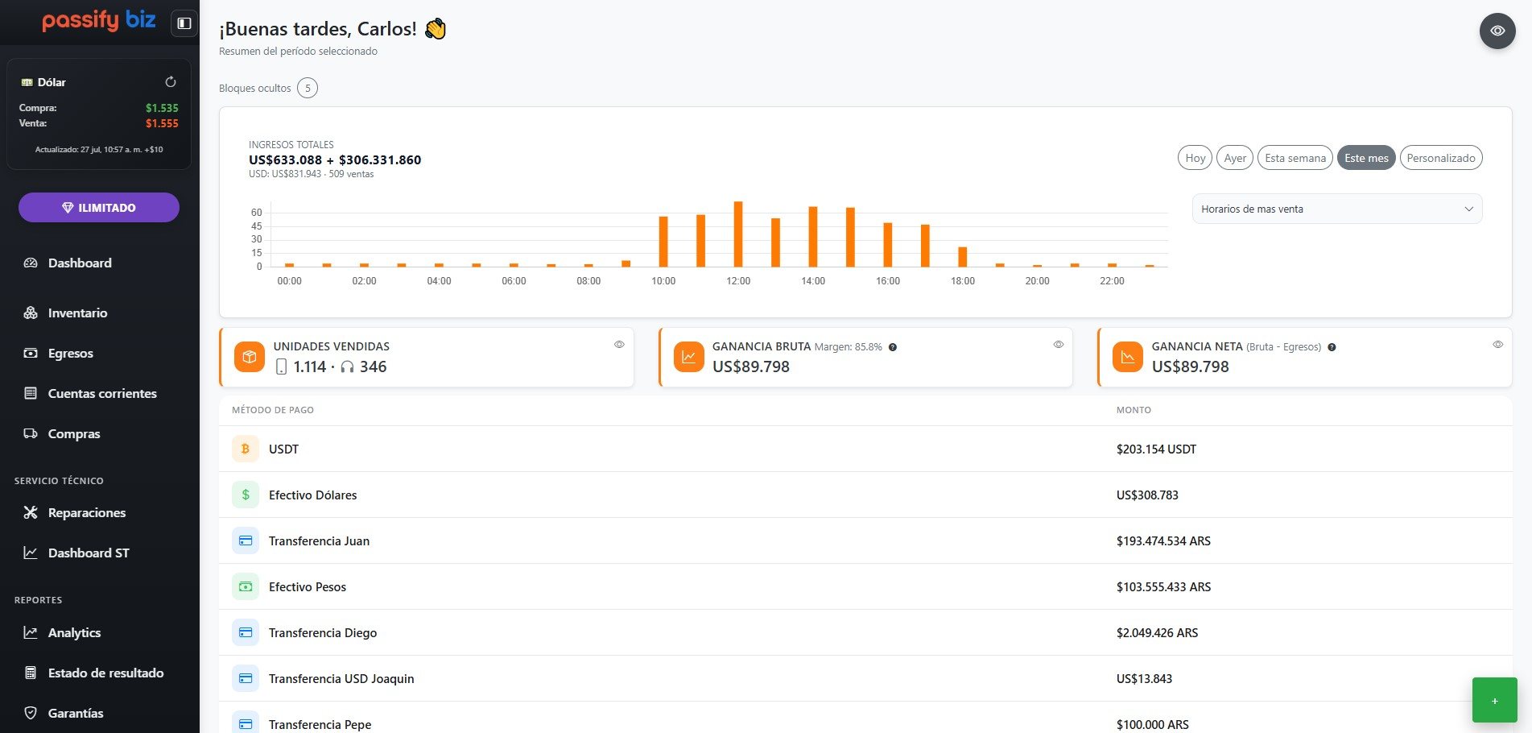The height and width of the screenshot is (733, 1532).
Task: Select the Ayer period filter
Action: click(x=1235, y=158)
